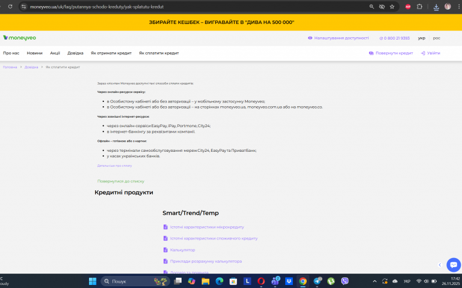
Task: Switch to Google Chrome on the taskbar
Action: click(x=303, y=281)
